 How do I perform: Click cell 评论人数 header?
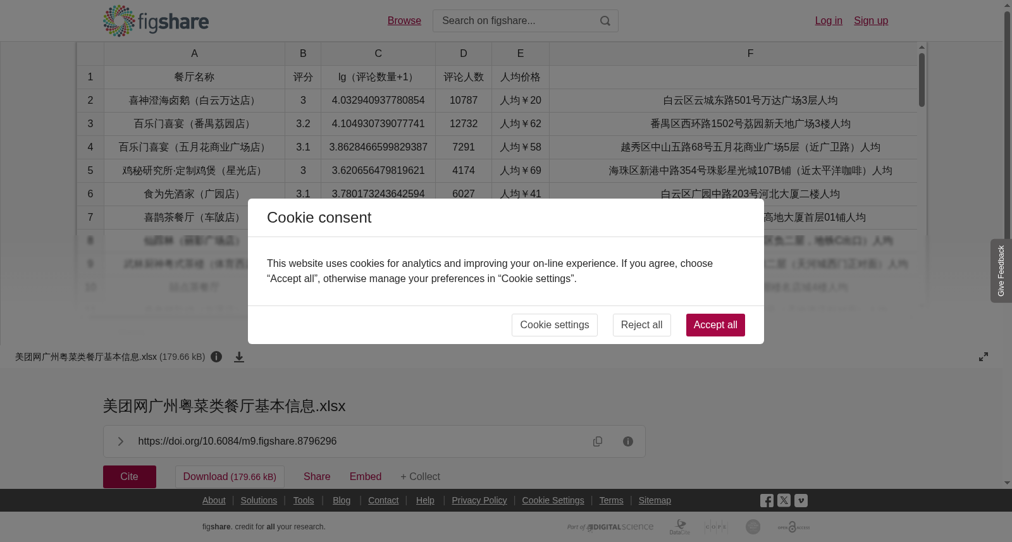pyautogui.click(x=464, y=77)
